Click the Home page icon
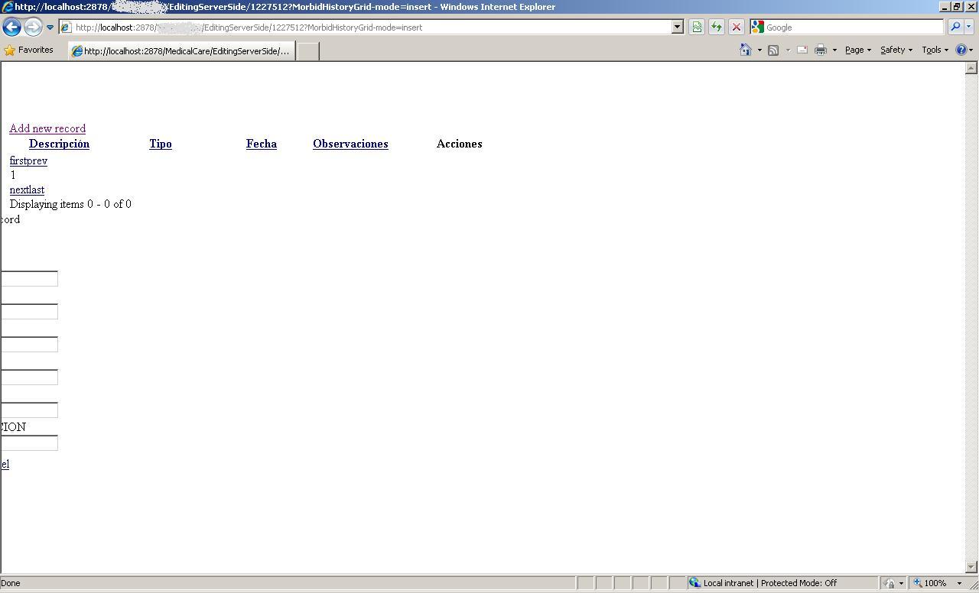 click(746, 50)
